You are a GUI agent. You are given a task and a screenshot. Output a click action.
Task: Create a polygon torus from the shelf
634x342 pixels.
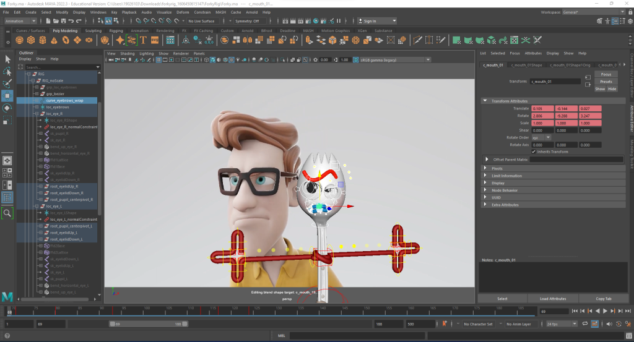coord(66,40)
